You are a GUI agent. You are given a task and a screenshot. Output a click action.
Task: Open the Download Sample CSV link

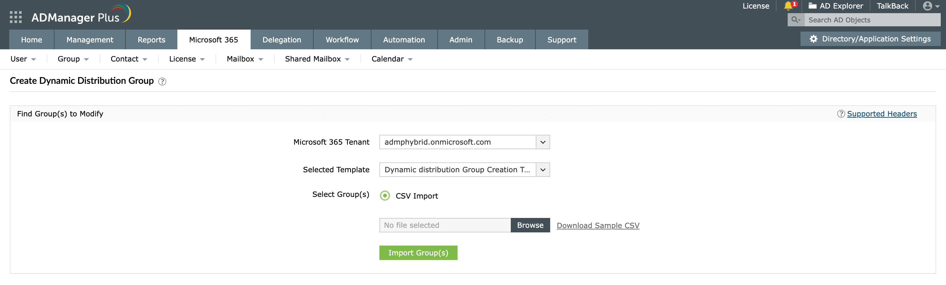[597, 226]
